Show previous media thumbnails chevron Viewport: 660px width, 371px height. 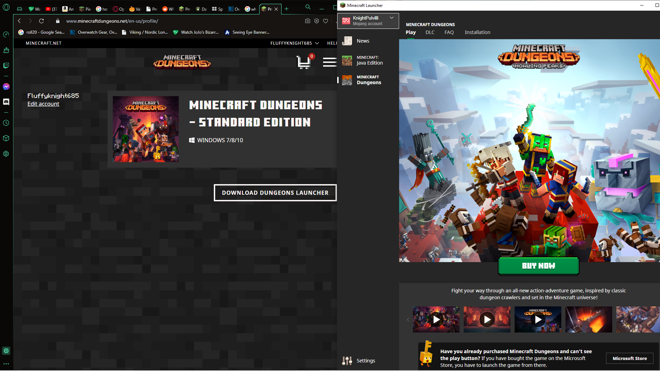tap(408, 319)
